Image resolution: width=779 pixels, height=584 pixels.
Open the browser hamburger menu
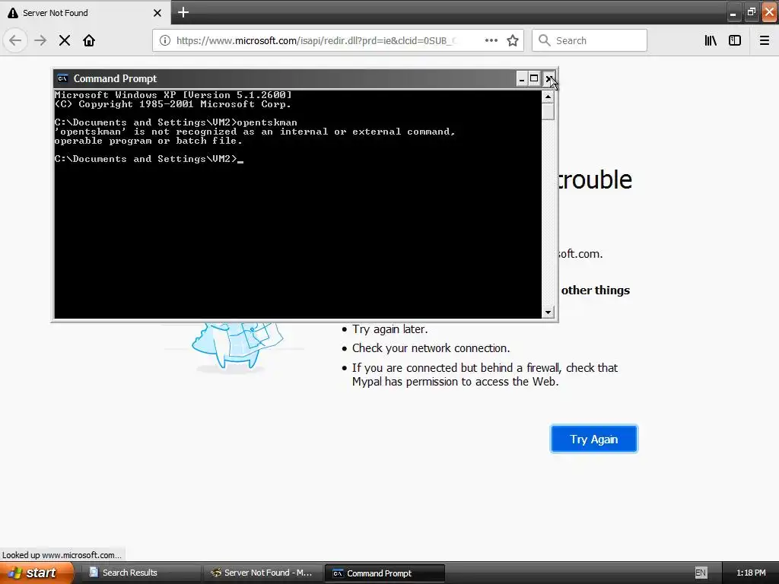pos(765,40)
